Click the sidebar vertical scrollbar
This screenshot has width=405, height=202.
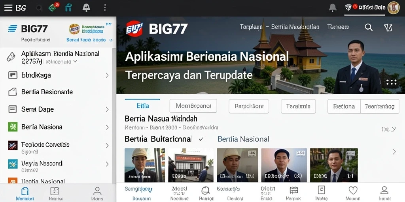pyautogui.click(x=114, y=116)
